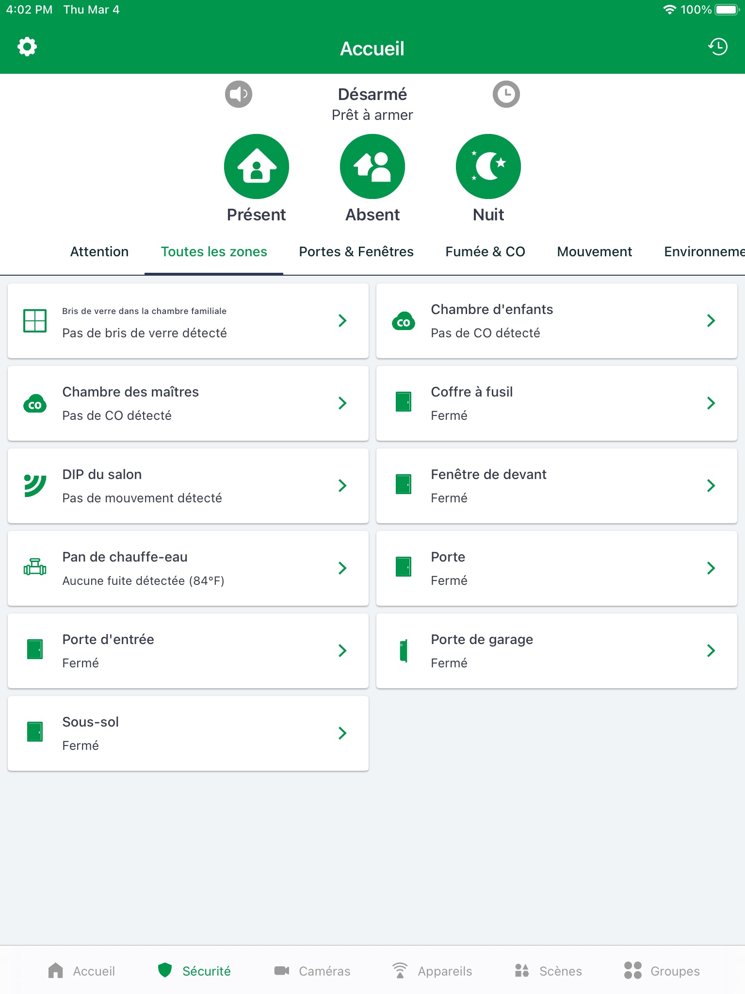Click the door icon for Sous-sol
Image resolution: width=745 pixels, height=994 pixels.
tap(35, 732)
